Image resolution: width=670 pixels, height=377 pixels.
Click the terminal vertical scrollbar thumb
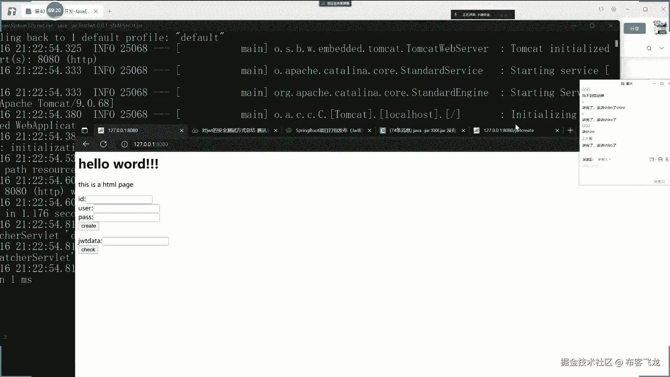point(617,44)
